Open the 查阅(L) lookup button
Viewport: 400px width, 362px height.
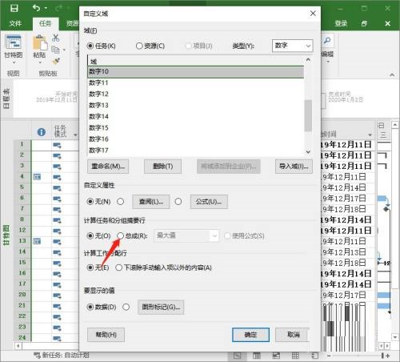(x=151, y=202)
